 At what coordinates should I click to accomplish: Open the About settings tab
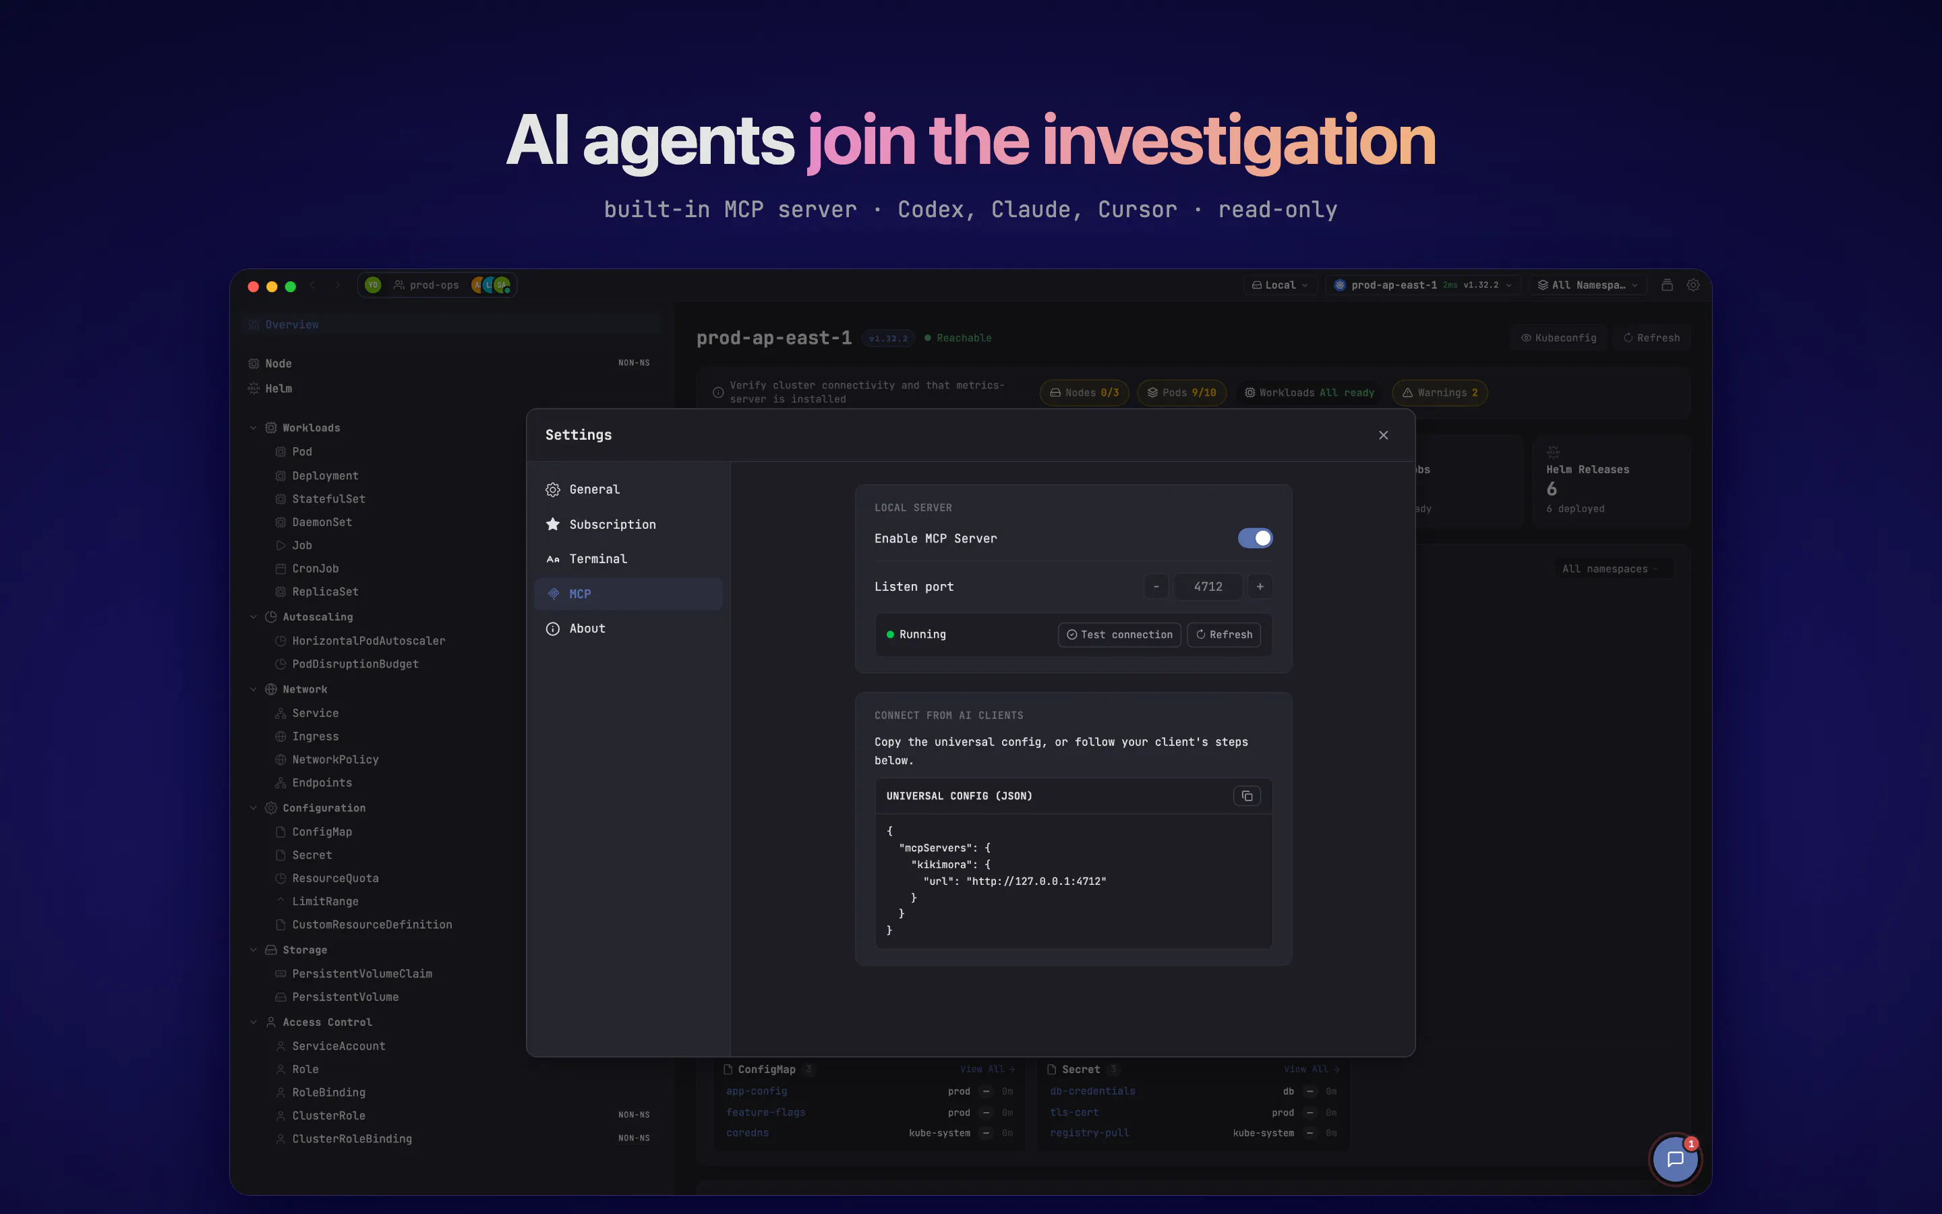point(628,629)
